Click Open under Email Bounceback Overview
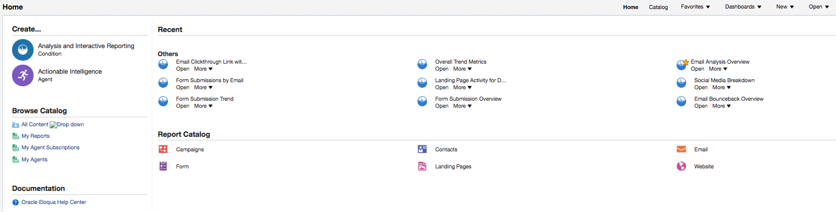836x212 pixels. (x=701, y=106)
